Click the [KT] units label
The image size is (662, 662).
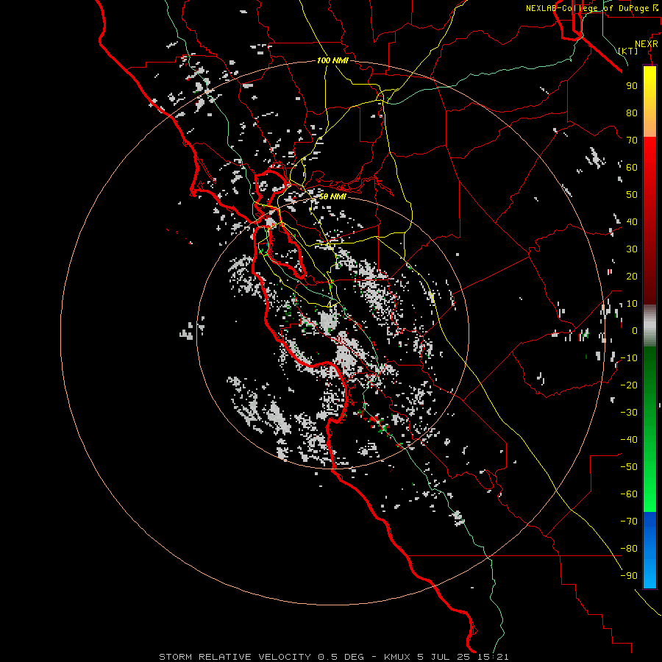627,51
